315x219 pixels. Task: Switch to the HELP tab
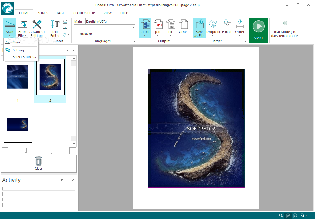tap(124, 13)
